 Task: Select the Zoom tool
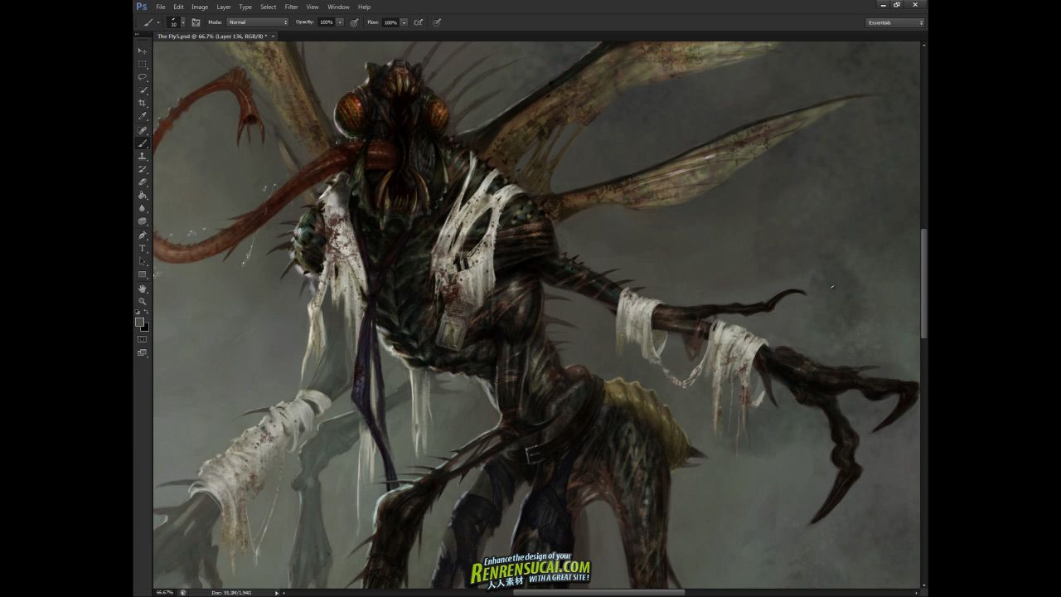143,302
